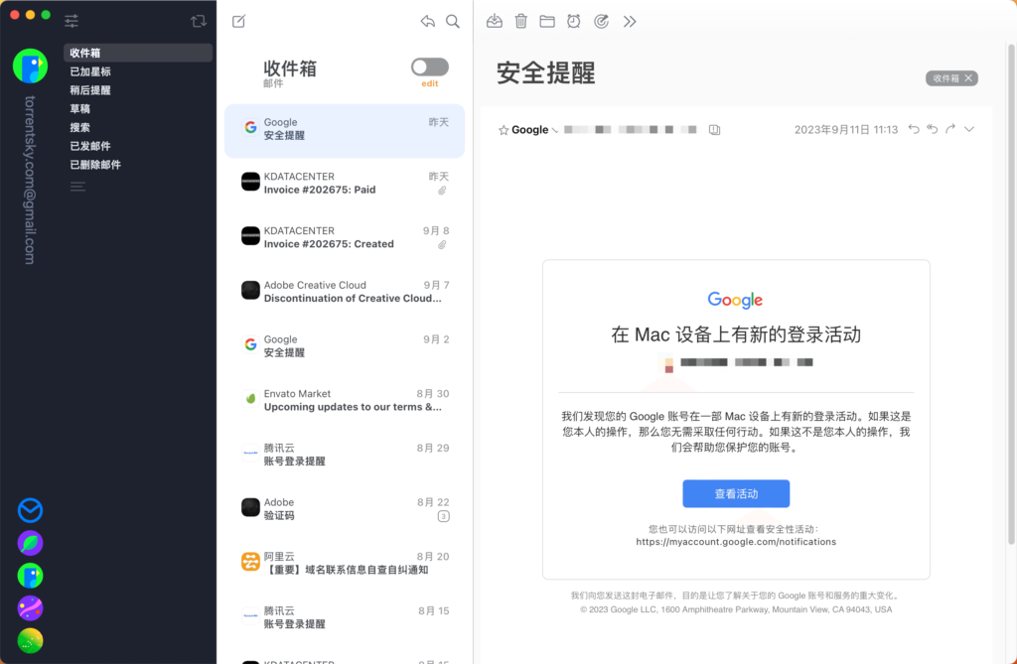Viewport: 1017px width, 664px height.
Task: Show more toolbar actions with double-arrow icon
Action: point(630,21)
